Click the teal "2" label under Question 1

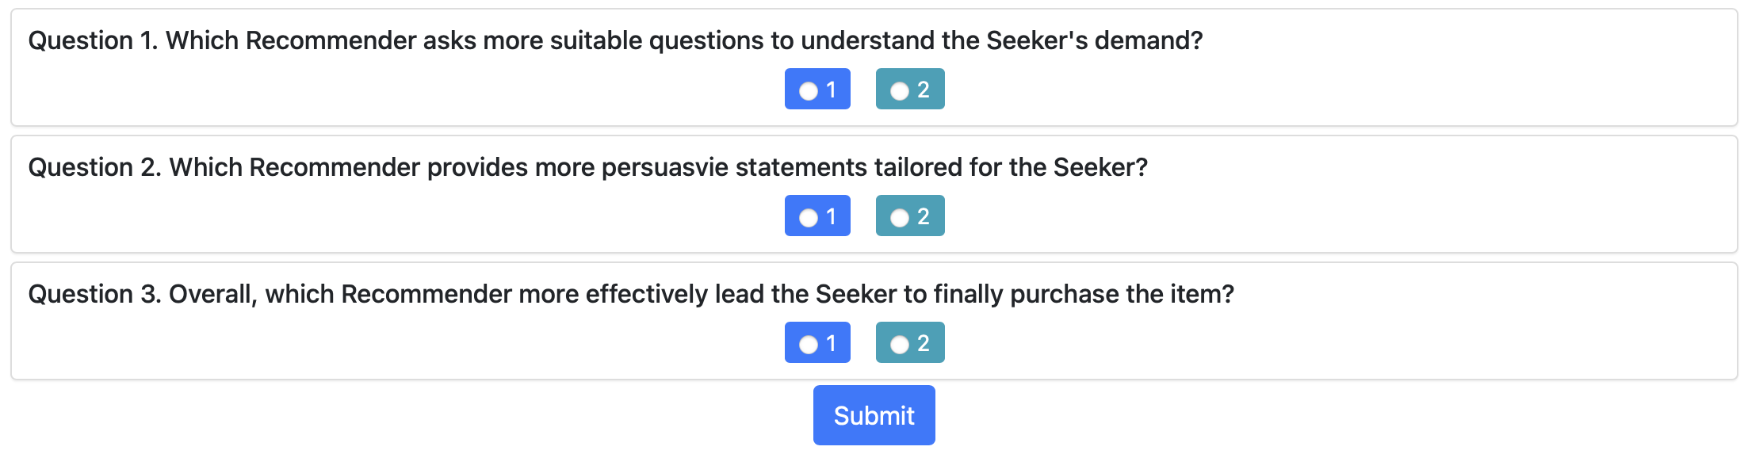(924, 90)
